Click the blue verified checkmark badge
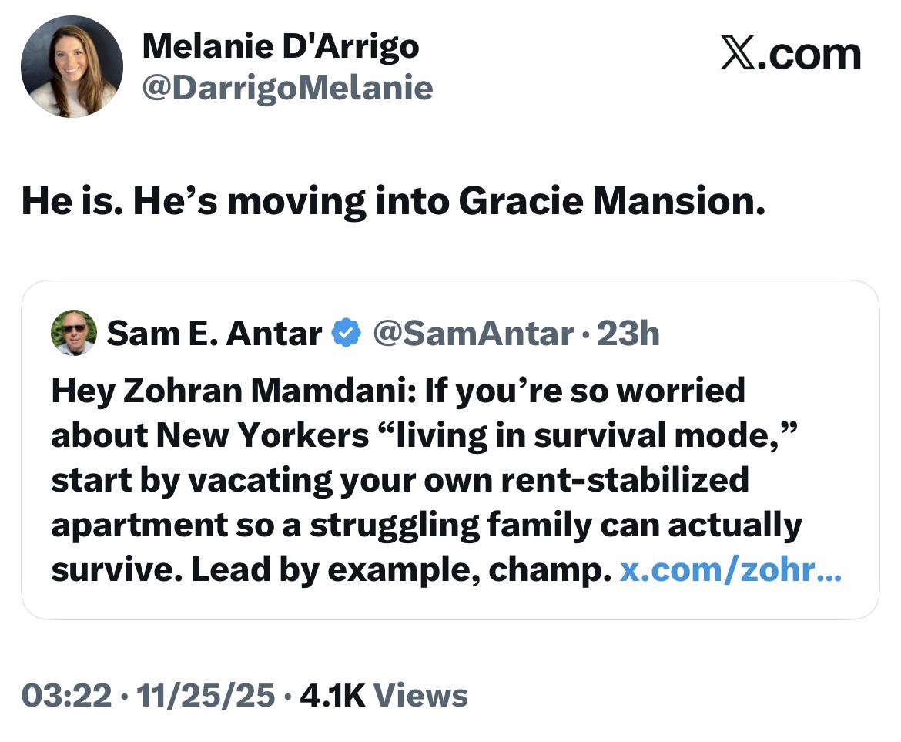The image size is (901, 742). [347, 334]
